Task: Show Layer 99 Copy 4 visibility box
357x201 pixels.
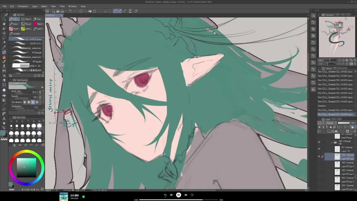Action: coord(319,180)
